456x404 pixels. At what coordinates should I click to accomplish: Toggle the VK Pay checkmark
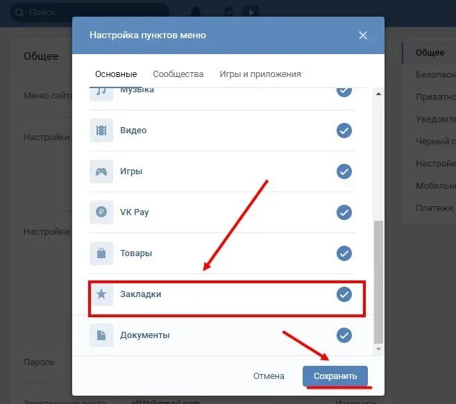pyautogui.click(x=344, y=212)
